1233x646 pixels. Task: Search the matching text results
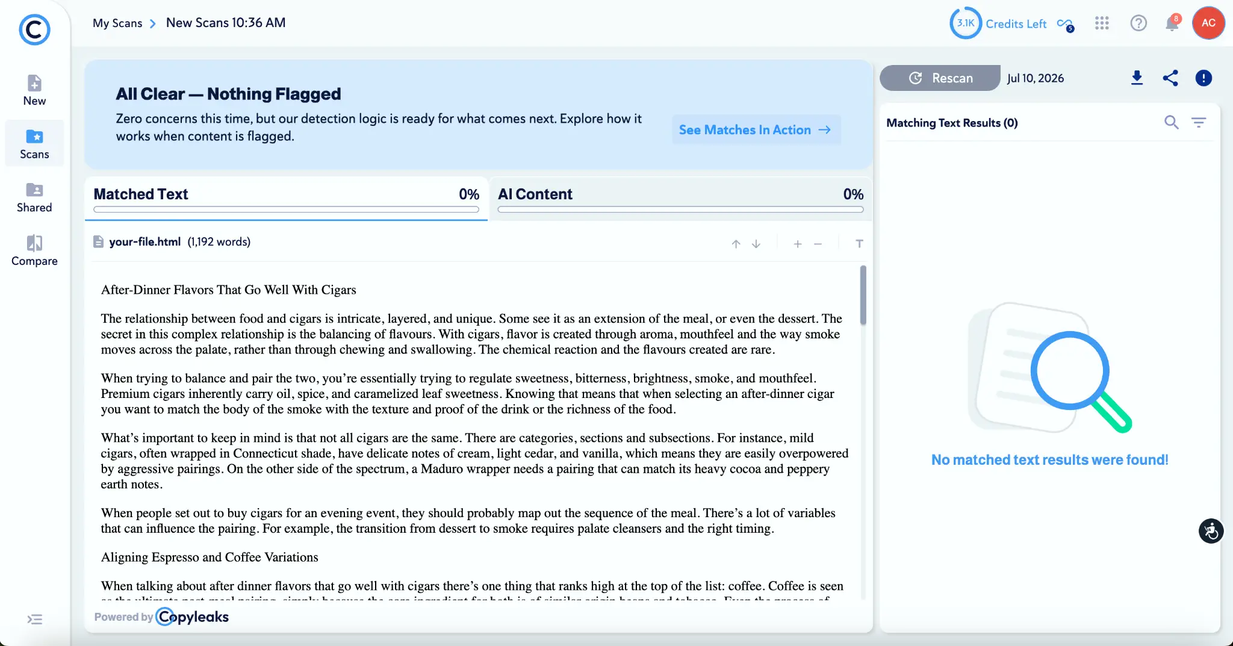coord(1171,122)
